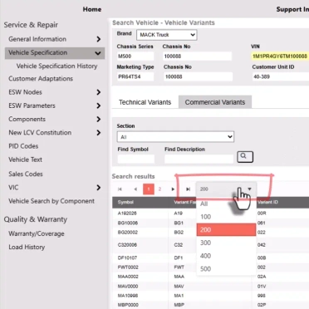The height and width of the screenshot is (309, 309).
Task: Go to next results page
Action: (173, 189)
